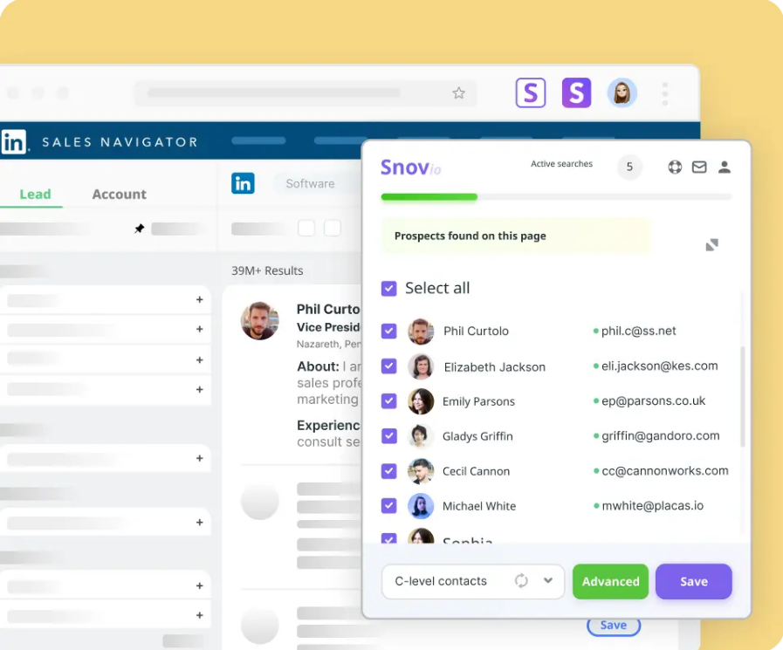Expand the first filter row plus sign
Viewport: 783px width, 650px height.
click(x=199, y=299)
